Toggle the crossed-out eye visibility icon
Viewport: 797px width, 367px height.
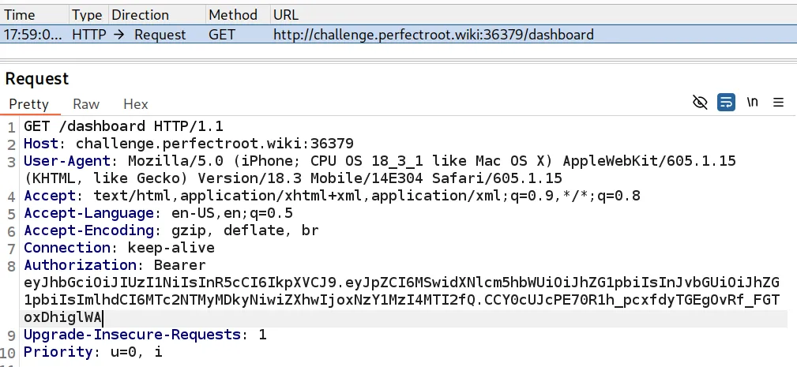pos(700,103)
